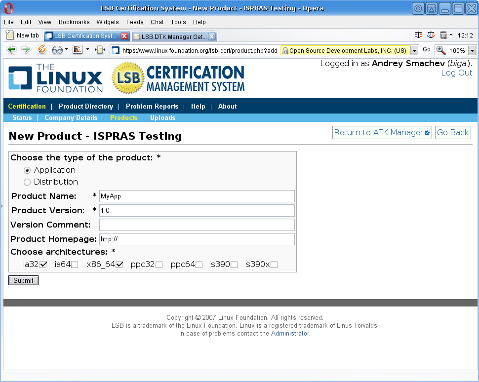Viewport: 479px width, 382px height.
Task: Open the Edit menu
Action: [x=26, y=22]
